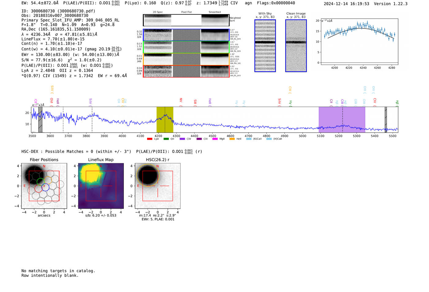
Task: Click the green fiber circle in Fiber Positions
Action: 40,182
